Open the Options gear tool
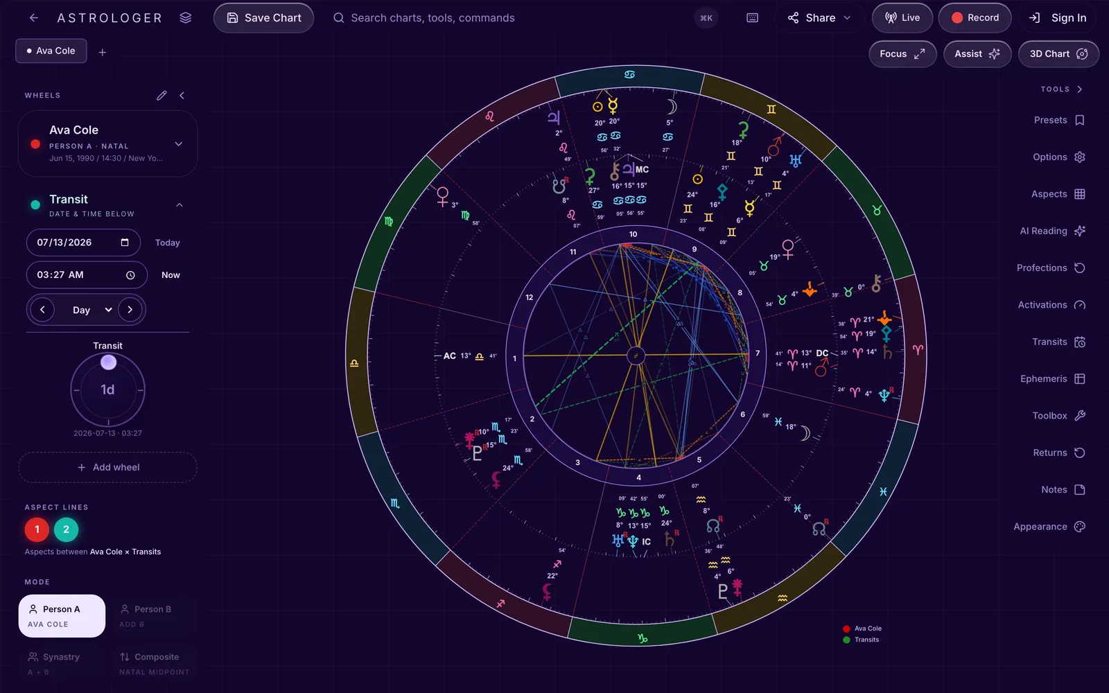1109x693 pixels. pyautogui.click(x=1059, y=157)
